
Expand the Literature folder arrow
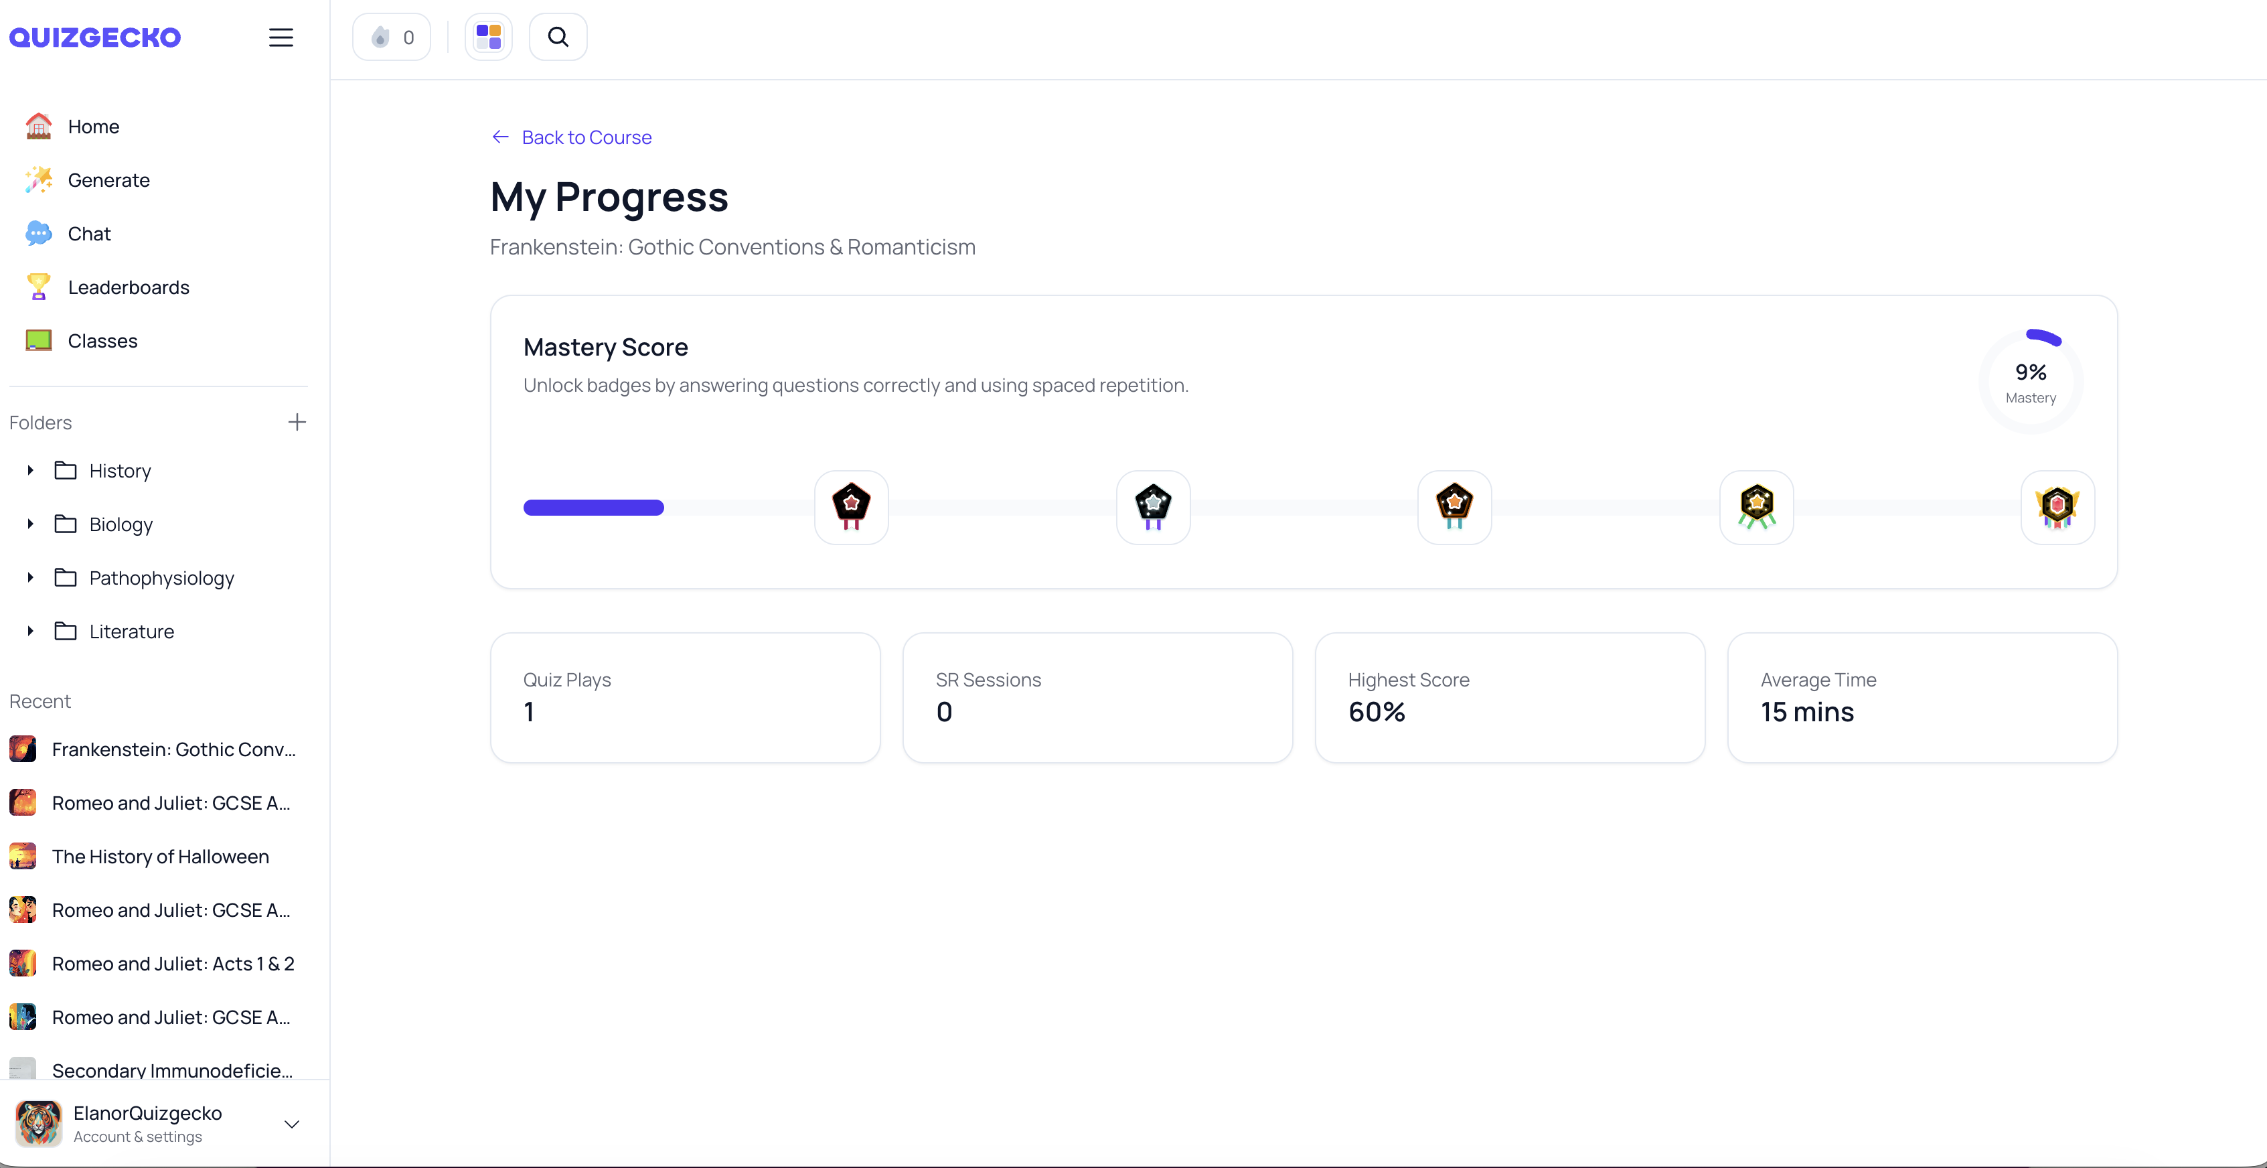click(x=30, y=632)
